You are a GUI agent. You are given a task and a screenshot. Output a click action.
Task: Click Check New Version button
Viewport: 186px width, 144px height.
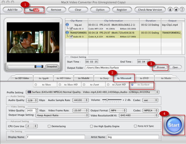(x=150, y=10)
